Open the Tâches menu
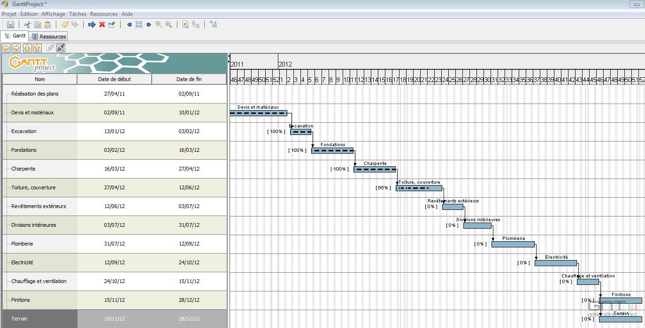 [77, 14]
